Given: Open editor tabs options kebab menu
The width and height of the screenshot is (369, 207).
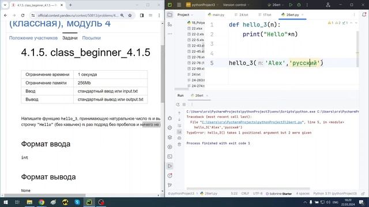Looking at the screenshot, I should 354,15.
